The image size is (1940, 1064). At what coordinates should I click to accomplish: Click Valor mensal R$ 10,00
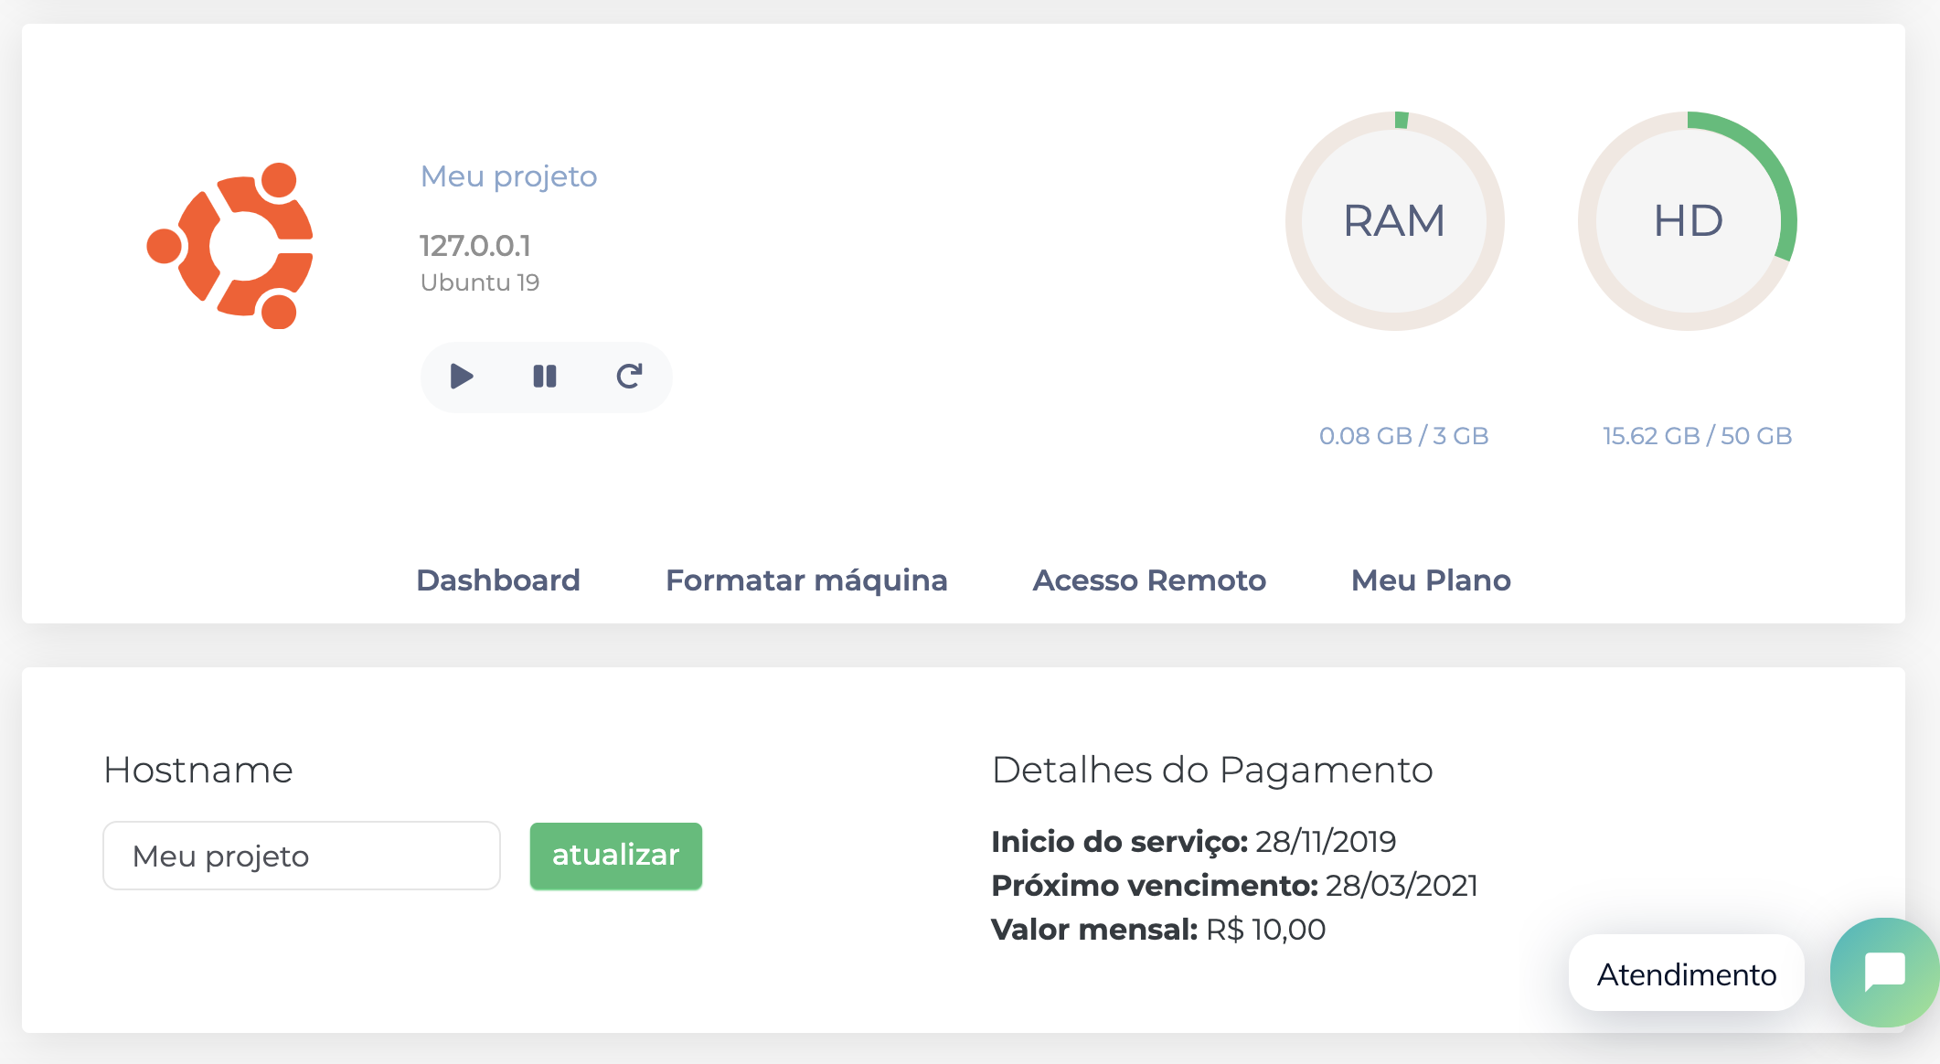pos(1158,930)
